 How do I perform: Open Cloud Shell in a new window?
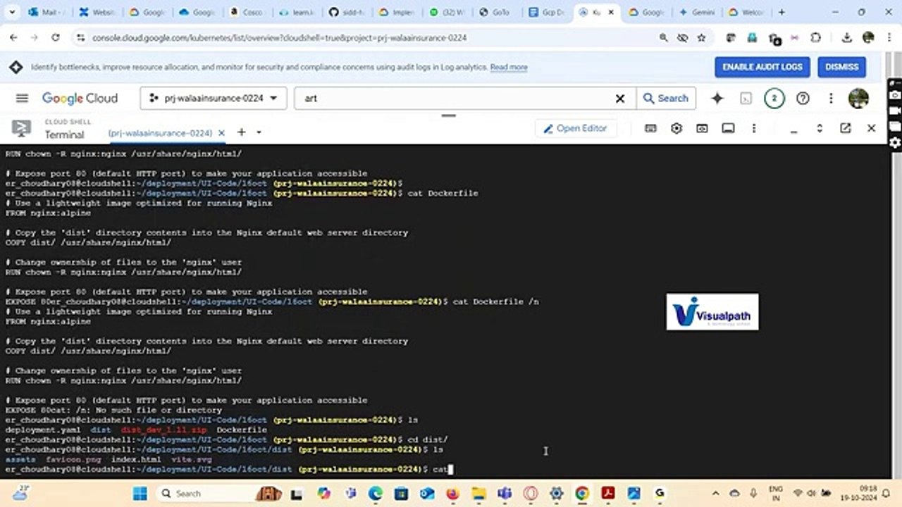[845, 128]
